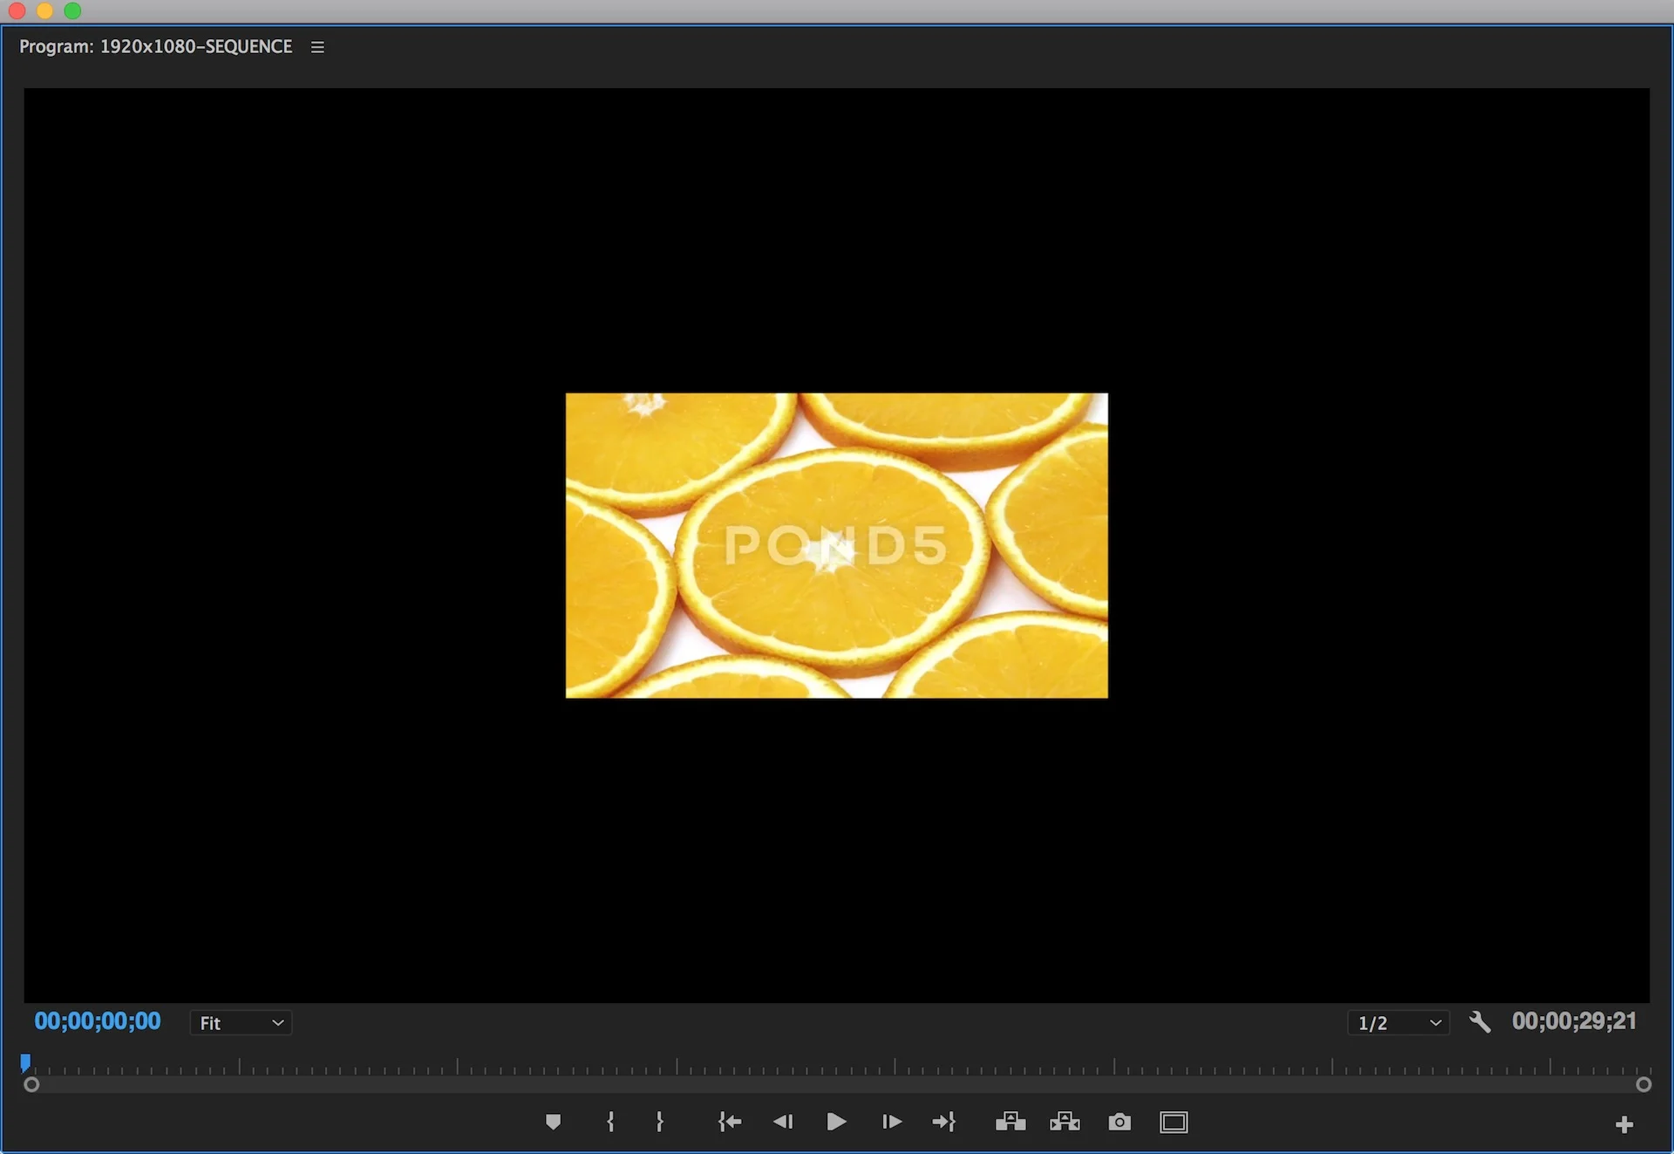Go to In point button
Image resolution: width=1674 pixels, height=1154 pixels.
729,1122
